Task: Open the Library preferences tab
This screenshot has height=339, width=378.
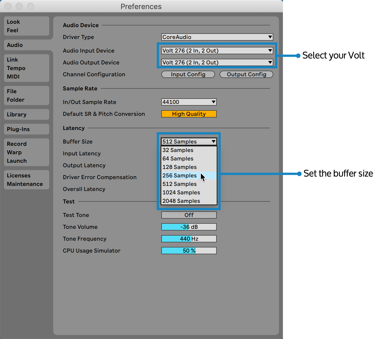Action: point(26,114)
